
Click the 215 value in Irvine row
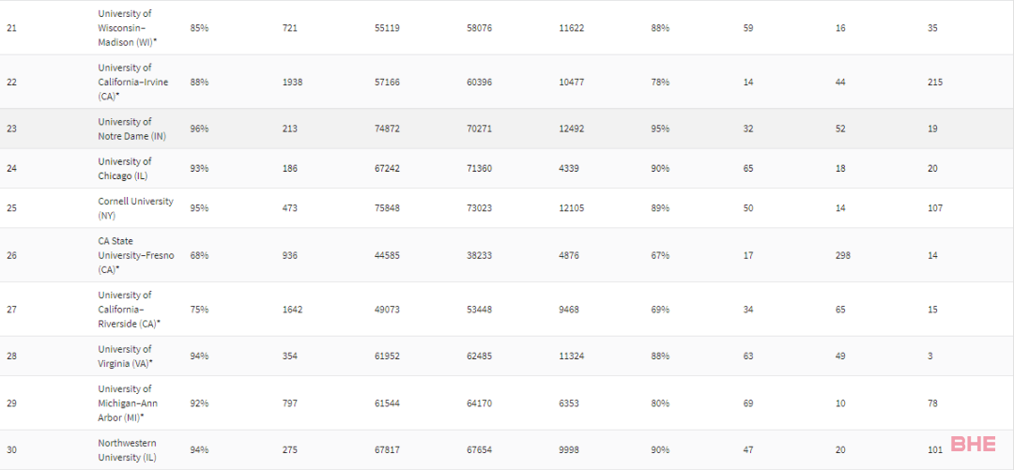pos(935,83)
